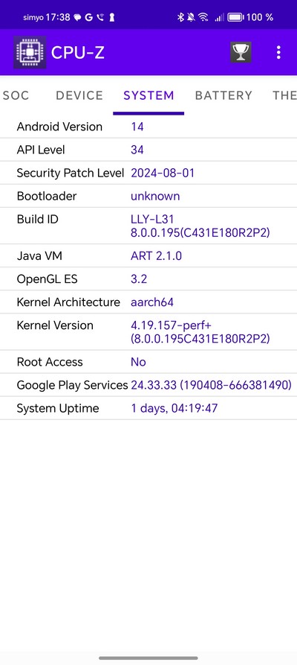Image resolution: width=297 pixels, height=665 pixels.
Task: Open the three-dot overflow menu
Action: [278, 53]
